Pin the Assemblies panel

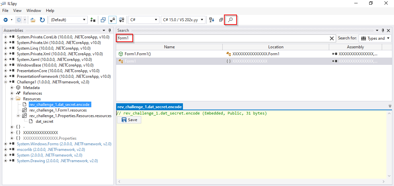(109, 30)
